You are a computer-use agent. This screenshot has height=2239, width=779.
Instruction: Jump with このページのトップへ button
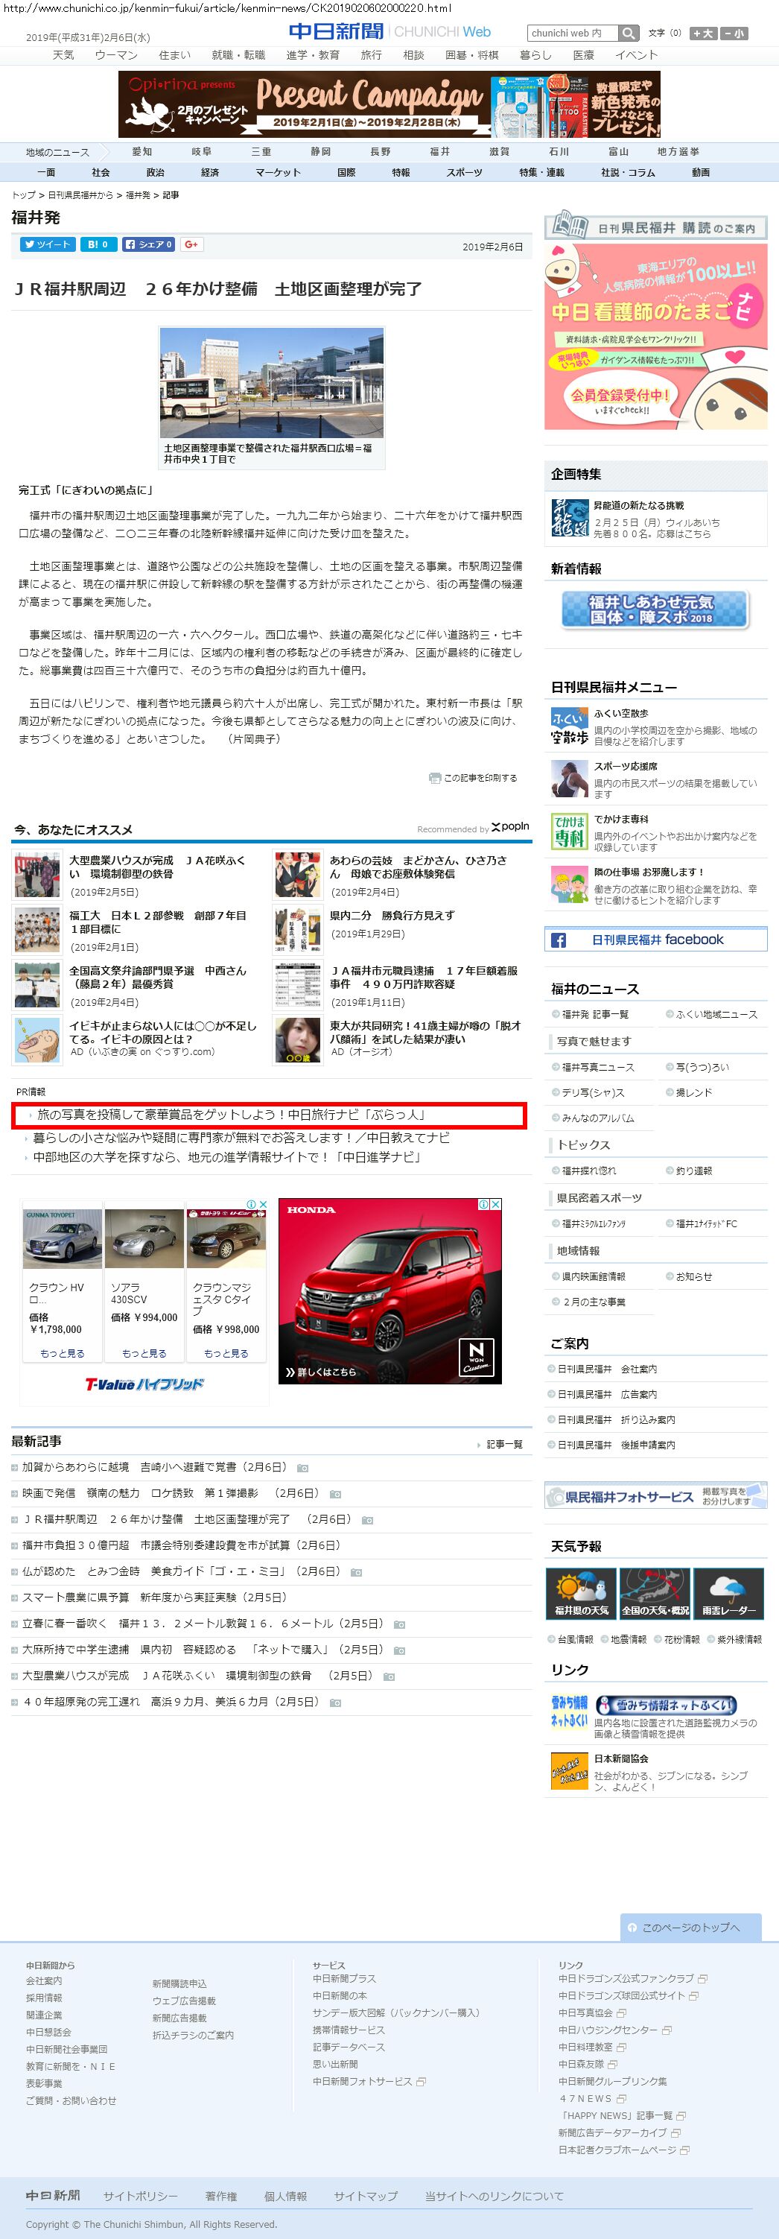pos(690,1927)
